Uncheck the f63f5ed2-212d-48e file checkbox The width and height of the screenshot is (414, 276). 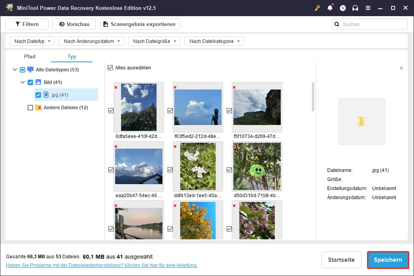170,110
